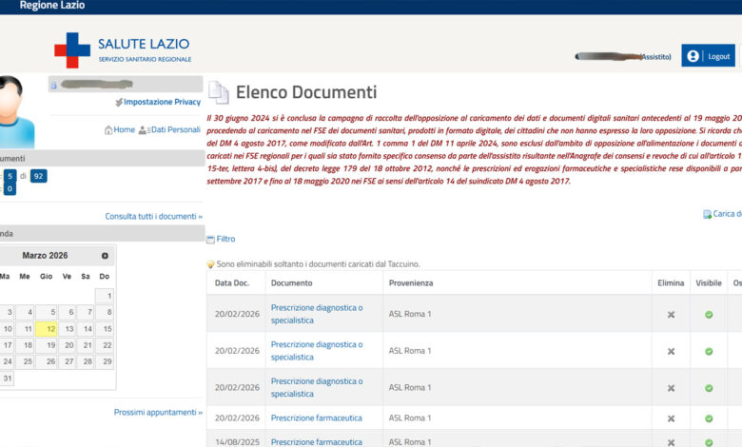Screen dimensions: 742x447
Task: Select day 20 in March calendar
Action: click(x=67, y=346)
